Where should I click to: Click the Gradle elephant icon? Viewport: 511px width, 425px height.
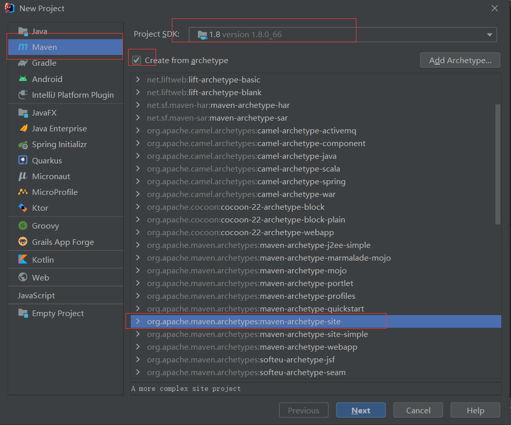pyautogui.click(x=23, y=63)
